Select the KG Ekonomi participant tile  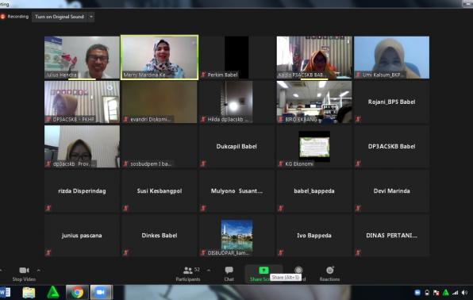coord(314,147)
